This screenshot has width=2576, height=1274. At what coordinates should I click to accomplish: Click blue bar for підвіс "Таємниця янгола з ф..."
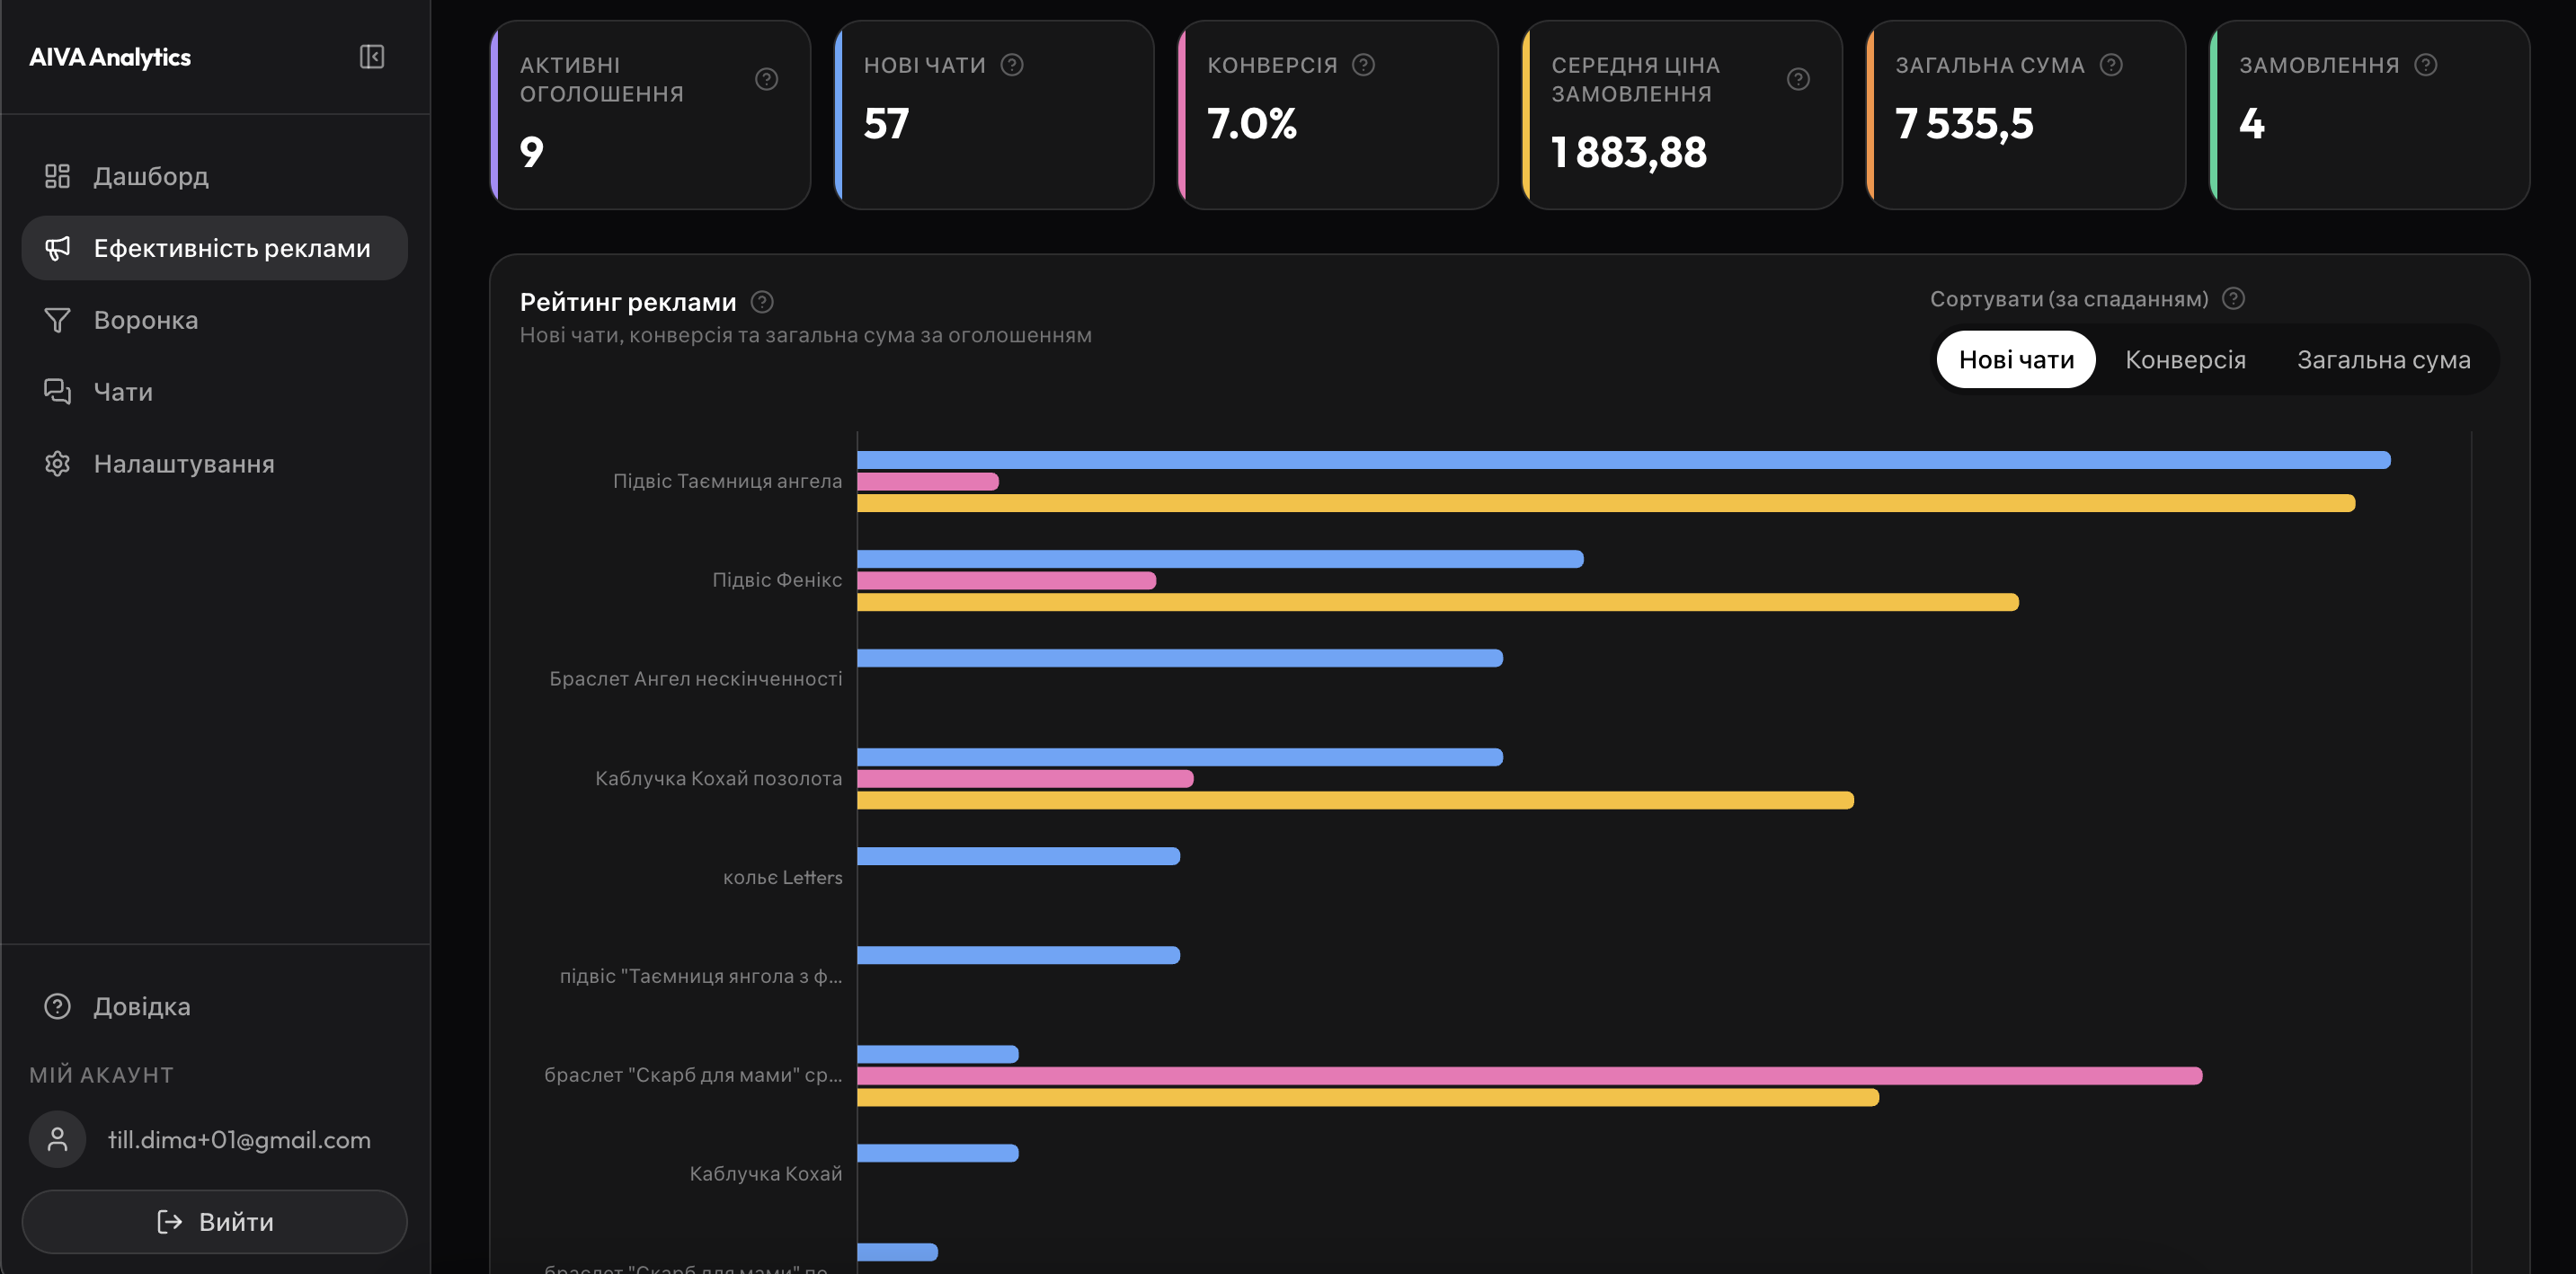pyautogui.click(x=1018, y=955)
